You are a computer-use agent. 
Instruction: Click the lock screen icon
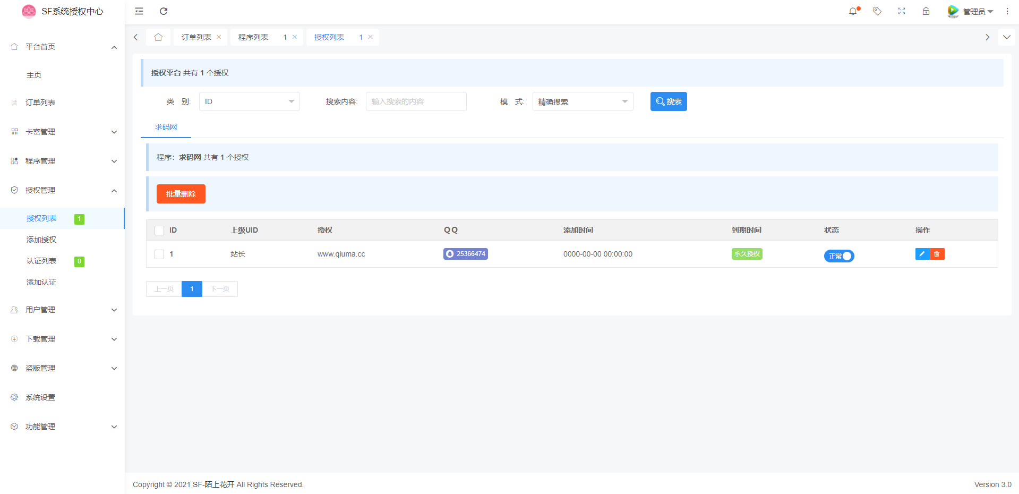[x=926, y=11]
